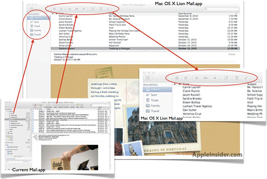The image size is (267, 179).
Task: Open Carrie Lauren's message in large Lion Mail list
Action: pyautogui.click(x=145, y=16)
